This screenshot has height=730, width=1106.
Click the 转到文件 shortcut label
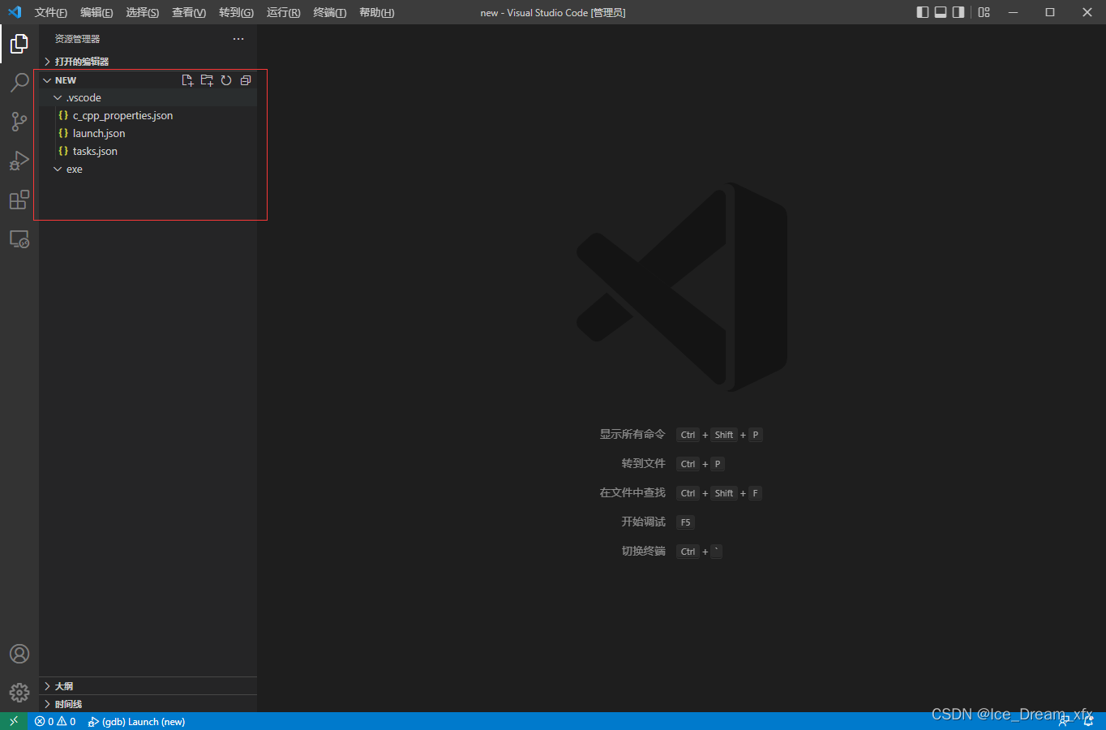(x=643, y=464)
